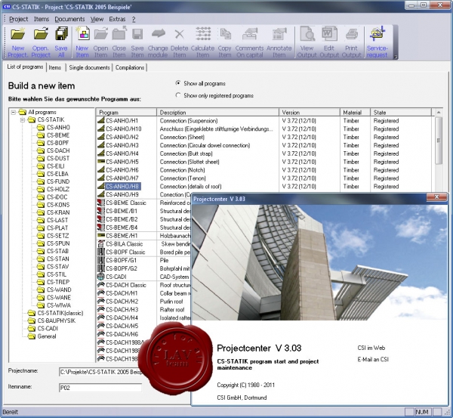
Task: Select the CS-BOPF/G1 program icon
Action: [x=101, y=260]
